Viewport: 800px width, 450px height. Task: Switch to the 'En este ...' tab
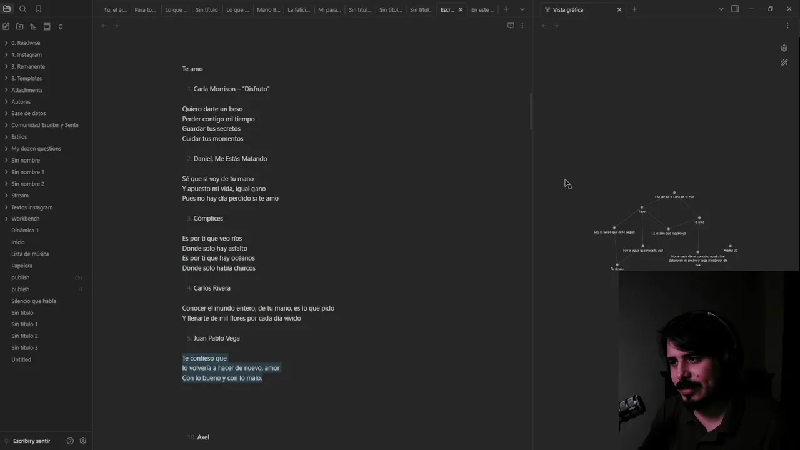click(x=482, y=9)
